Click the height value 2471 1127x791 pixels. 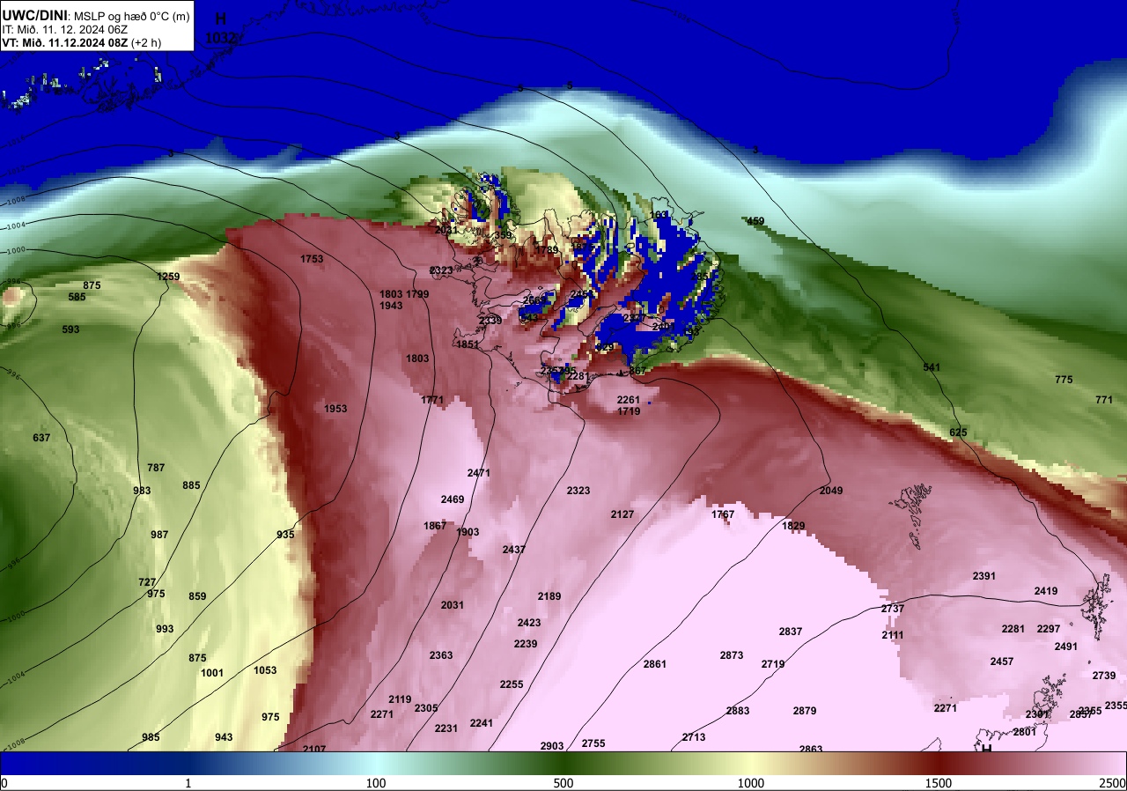(479, 473)
